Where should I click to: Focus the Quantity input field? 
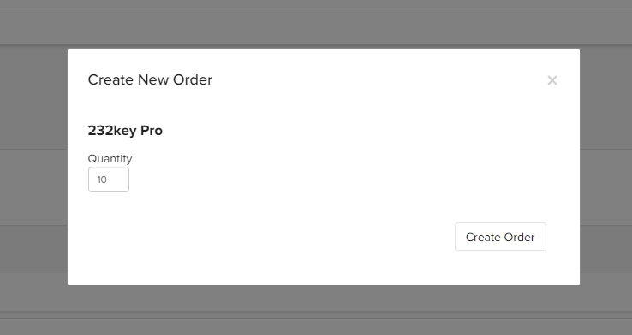pos(109,179)
